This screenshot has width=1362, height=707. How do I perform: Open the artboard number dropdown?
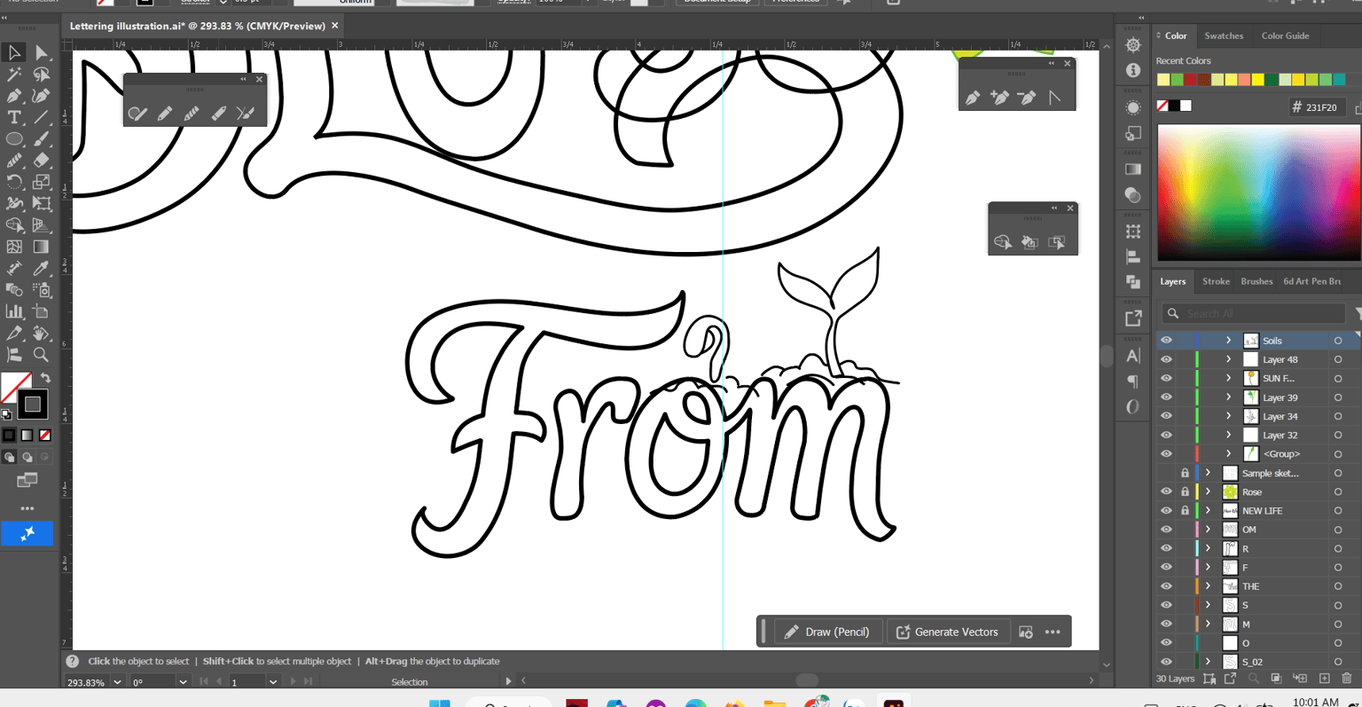click(x=272, y=682)
